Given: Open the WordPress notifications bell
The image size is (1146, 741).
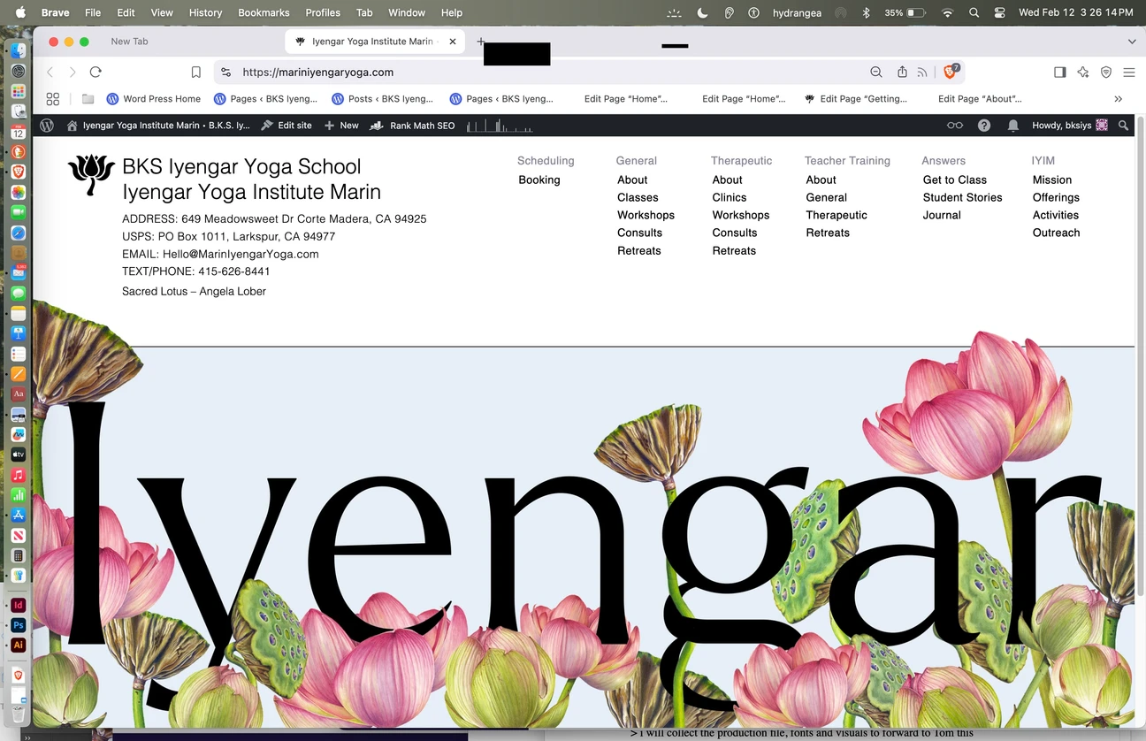Looking at the screenshot, I should point(1012,126).
